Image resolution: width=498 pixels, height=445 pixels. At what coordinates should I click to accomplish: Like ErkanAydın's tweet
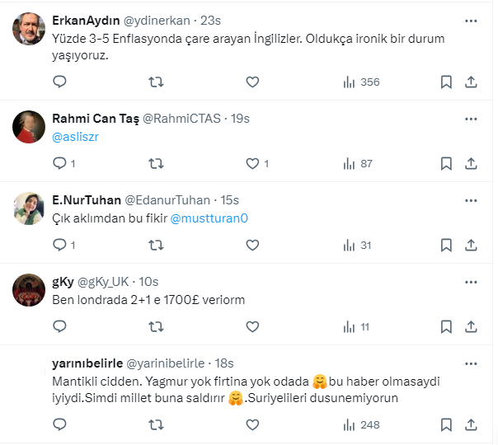point(252,82)
